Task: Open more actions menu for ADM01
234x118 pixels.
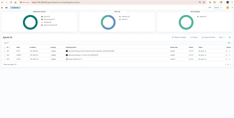Action: tap(230, 55)
